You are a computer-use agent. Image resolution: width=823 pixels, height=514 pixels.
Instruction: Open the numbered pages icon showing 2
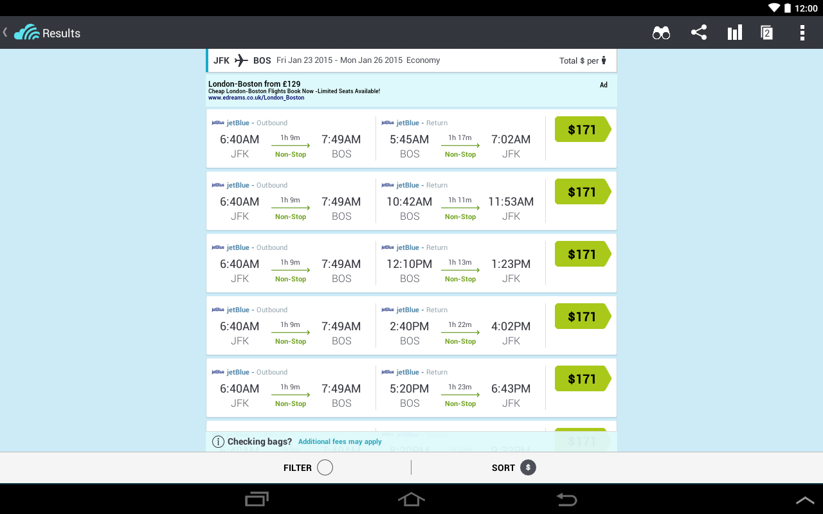pos(766,33)
